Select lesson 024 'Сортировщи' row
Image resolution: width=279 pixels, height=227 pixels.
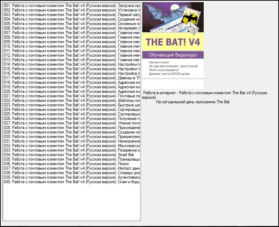(72, 110)
